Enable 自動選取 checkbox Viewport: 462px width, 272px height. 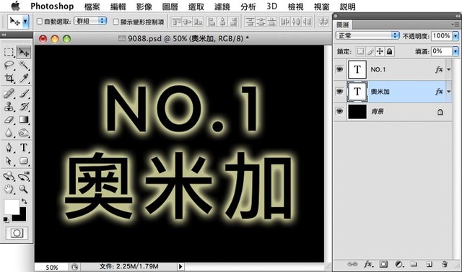[40, 21]
